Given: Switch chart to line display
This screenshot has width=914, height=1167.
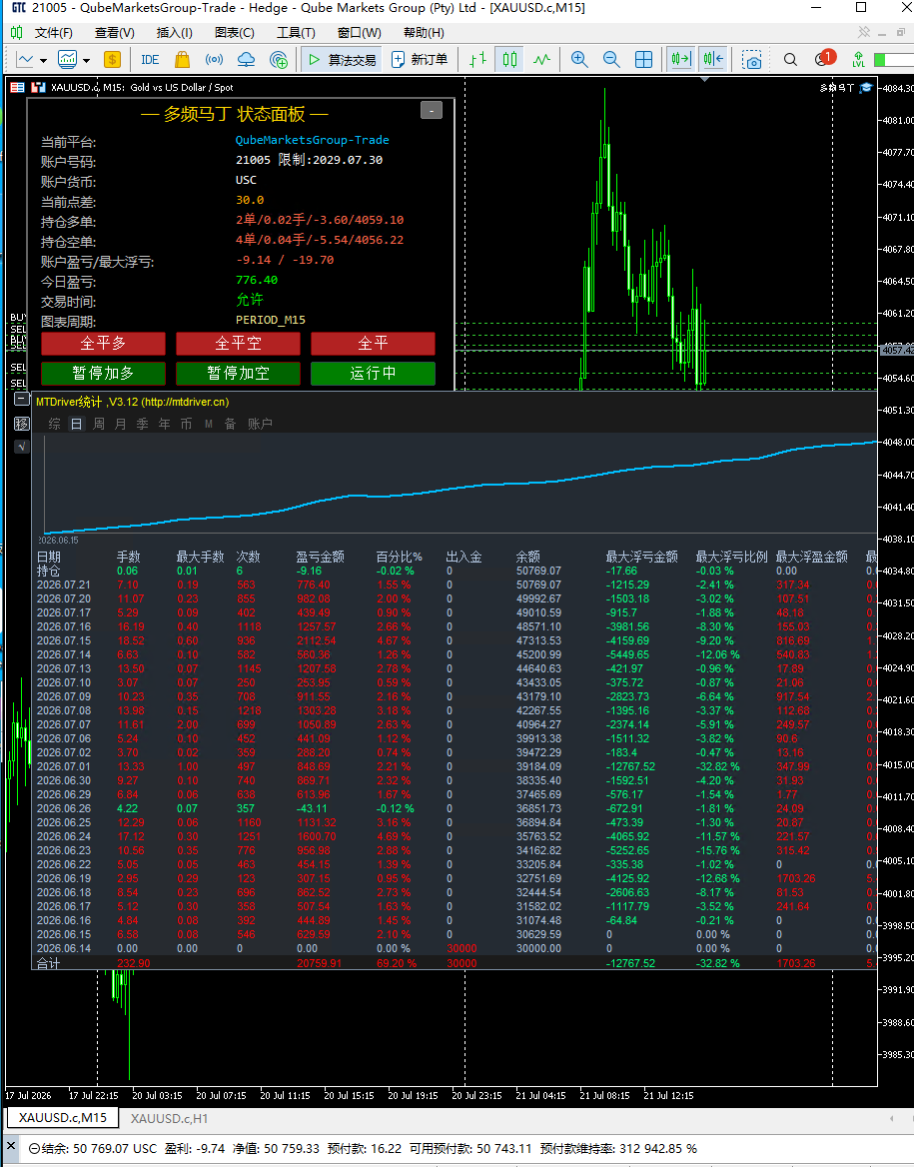Looking at the screenshot, I should coord(541,60).
